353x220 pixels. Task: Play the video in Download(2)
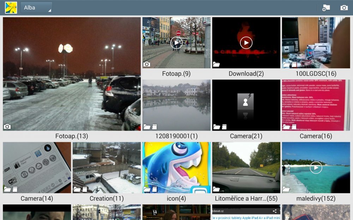pos(246,42)
